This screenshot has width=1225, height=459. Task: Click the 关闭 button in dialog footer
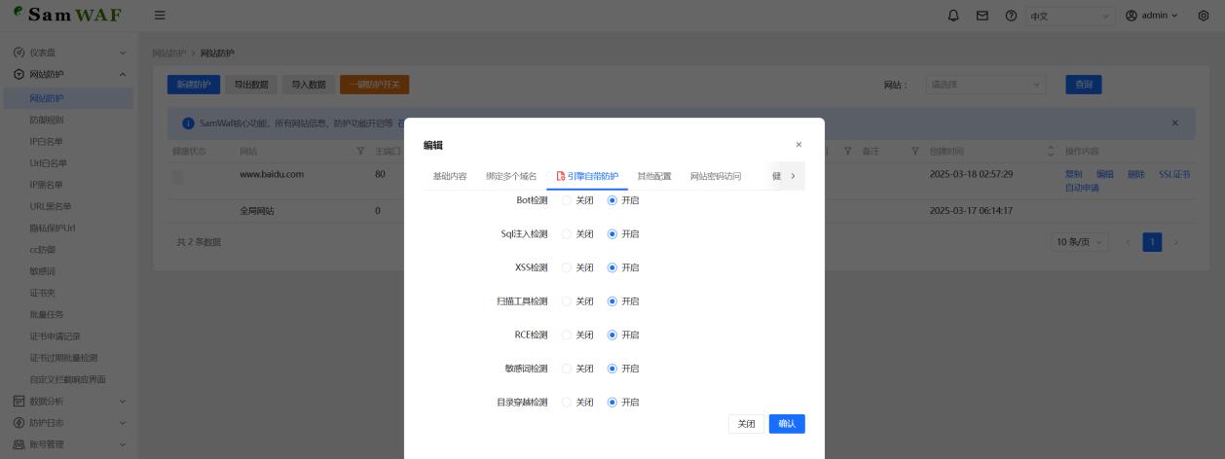click(746, 424)
